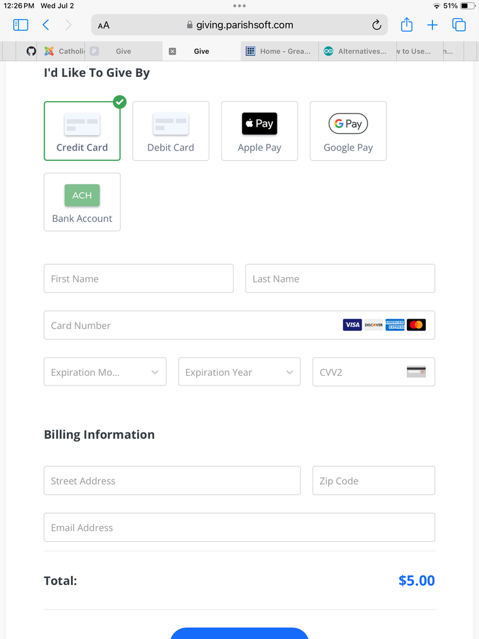
Task: Reload the giving.parishsoft.com page
Action: (377, 25)
